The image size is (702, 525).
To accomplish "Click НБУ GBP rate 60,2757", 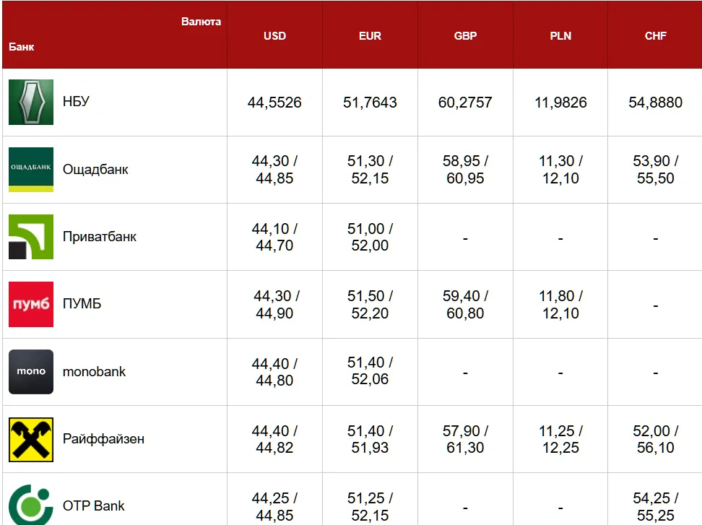I will point(465,103).
